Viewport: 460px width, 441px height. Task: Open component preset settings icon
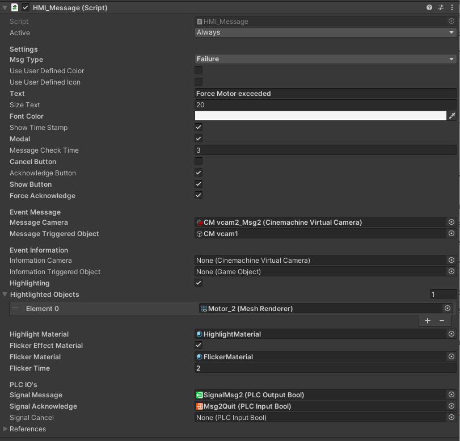441,8
